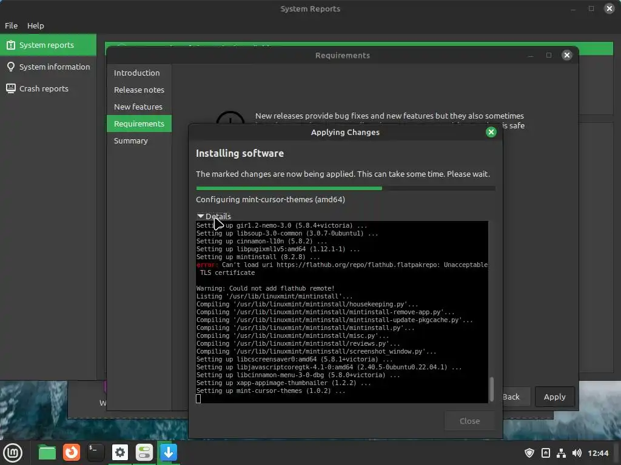This screenshot has height=465, width=621.
Task: Click the 'Installing software' heading
Action: [x=240, y=153]
